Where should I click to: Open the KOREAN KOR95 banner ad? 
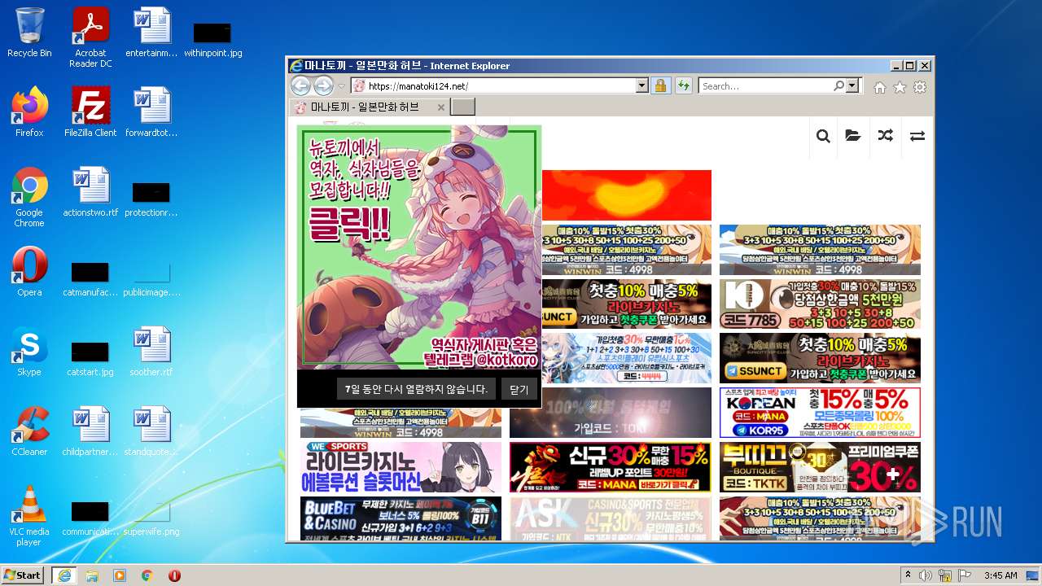click(820, 413)
